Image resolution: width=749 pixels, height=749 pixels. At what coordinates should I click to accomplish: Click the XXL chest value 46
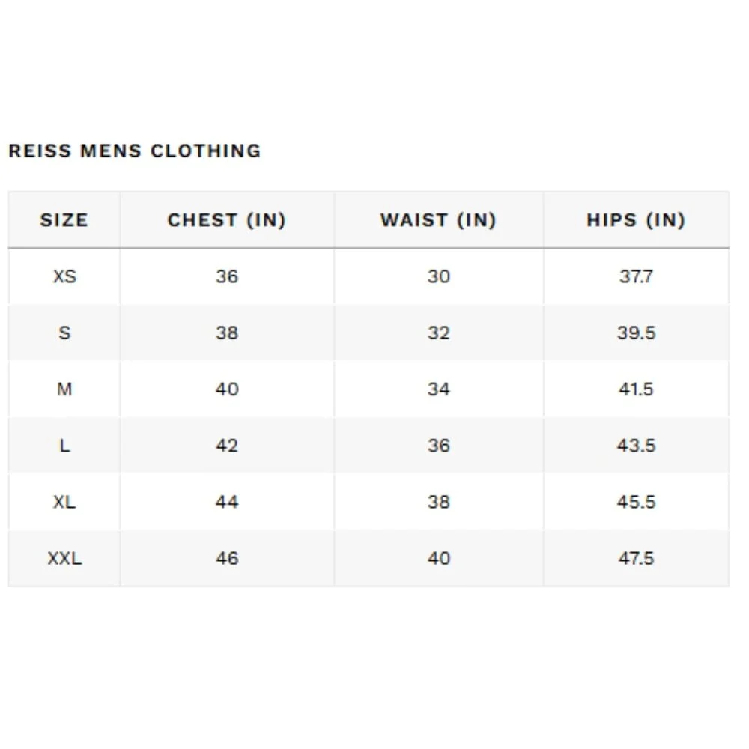pos(227,559)
